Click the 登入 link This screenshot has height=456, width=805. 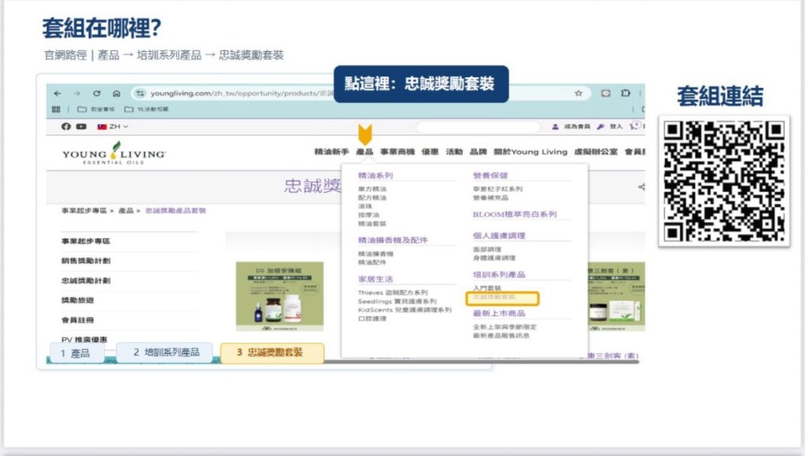coord(616,127)
